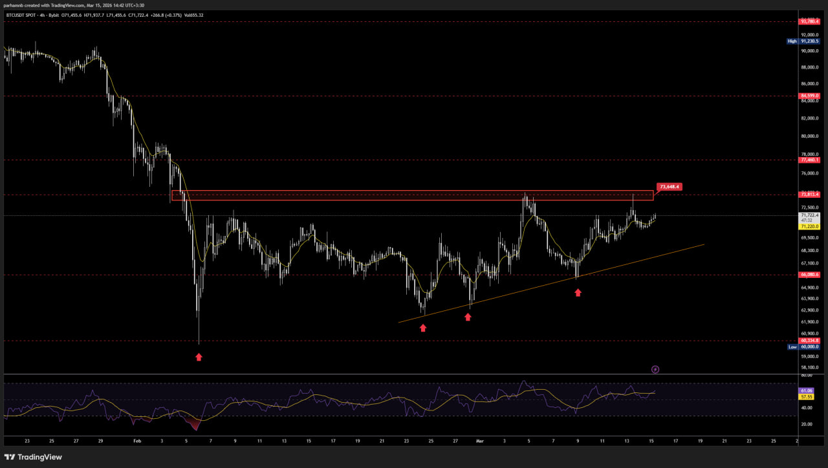Click the 93,780.4 red price level label
The height and width of the screenshot is (468, 828).
coord(809,21)
